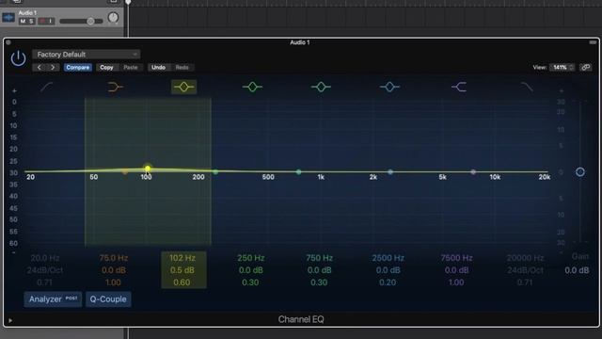Toggle the Analyzer POST button
Screen dimensions: 602x339
53,299
